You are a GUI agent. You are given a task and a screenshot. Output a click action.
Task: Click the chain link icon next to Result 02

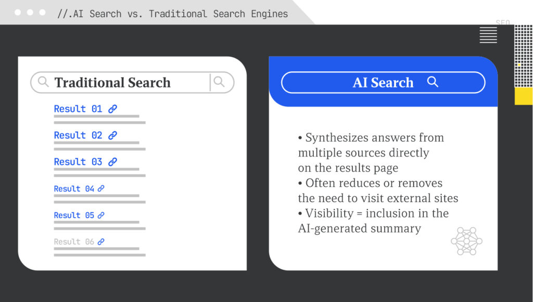click(112, 135)
